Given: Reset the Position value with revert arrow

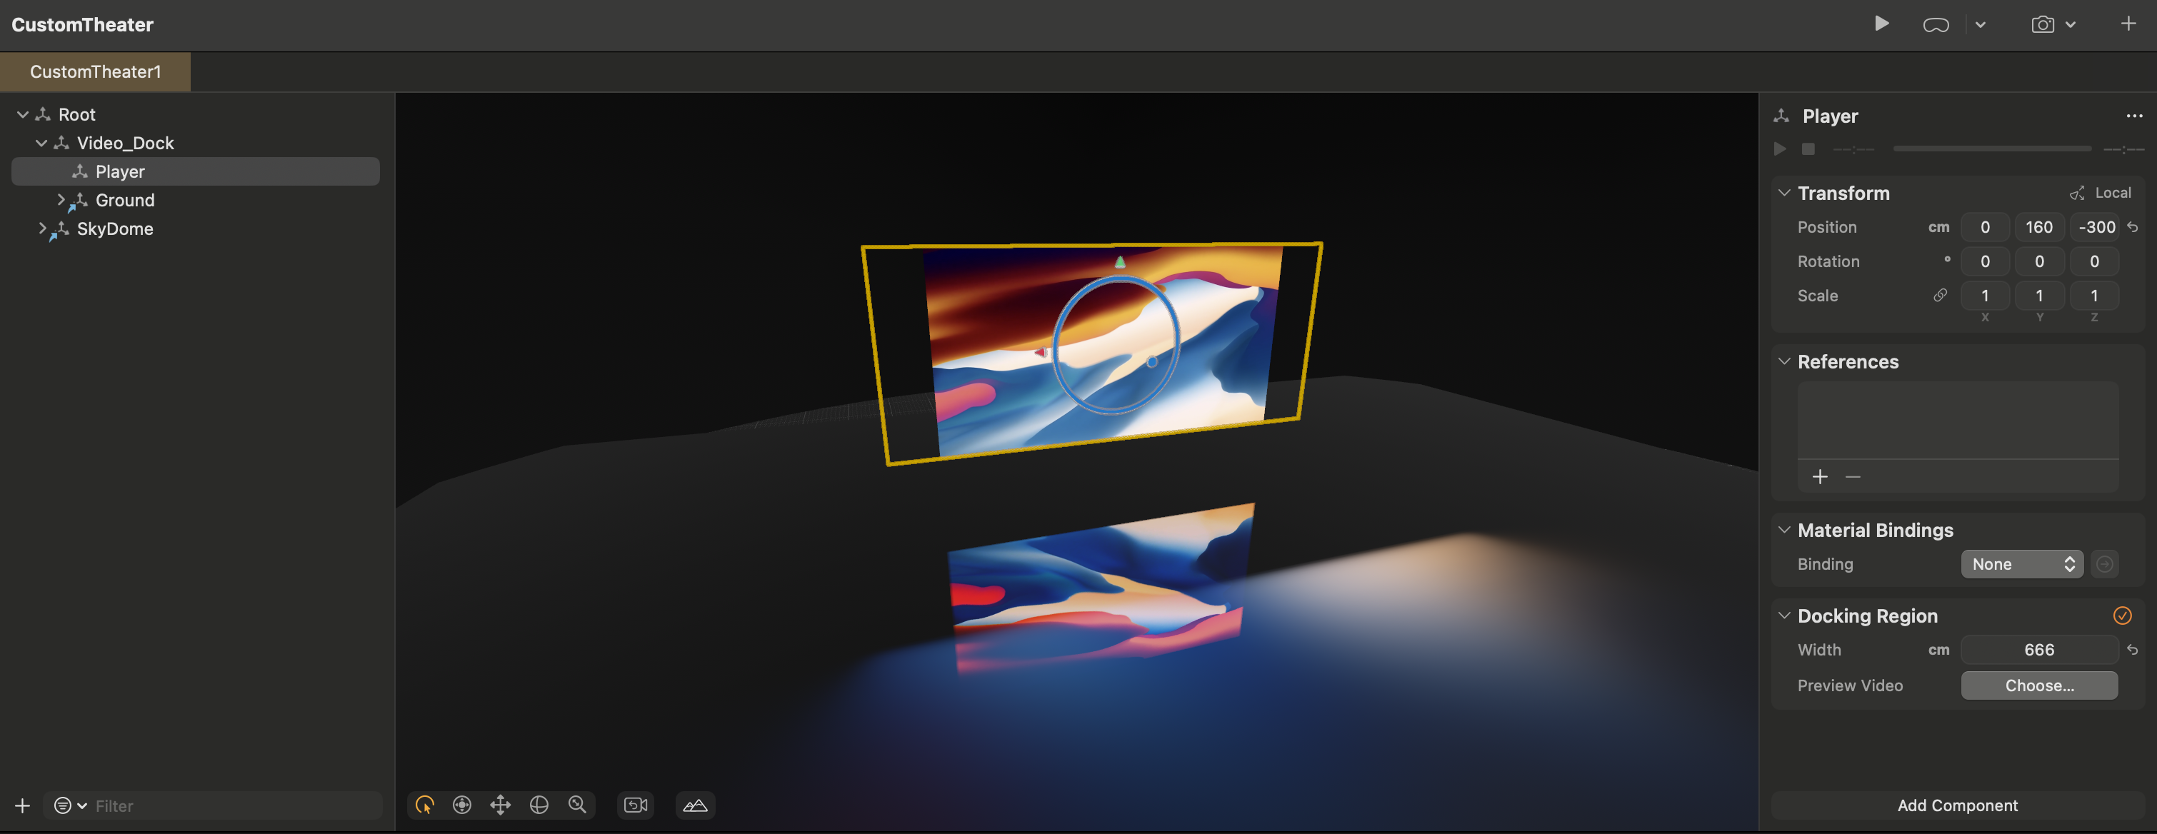Looking at the screenshot, I should [2133, 227].
